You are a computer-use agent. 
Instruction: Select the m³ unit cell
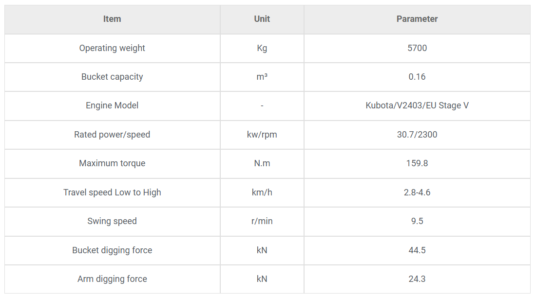click(x=262, y=77)
